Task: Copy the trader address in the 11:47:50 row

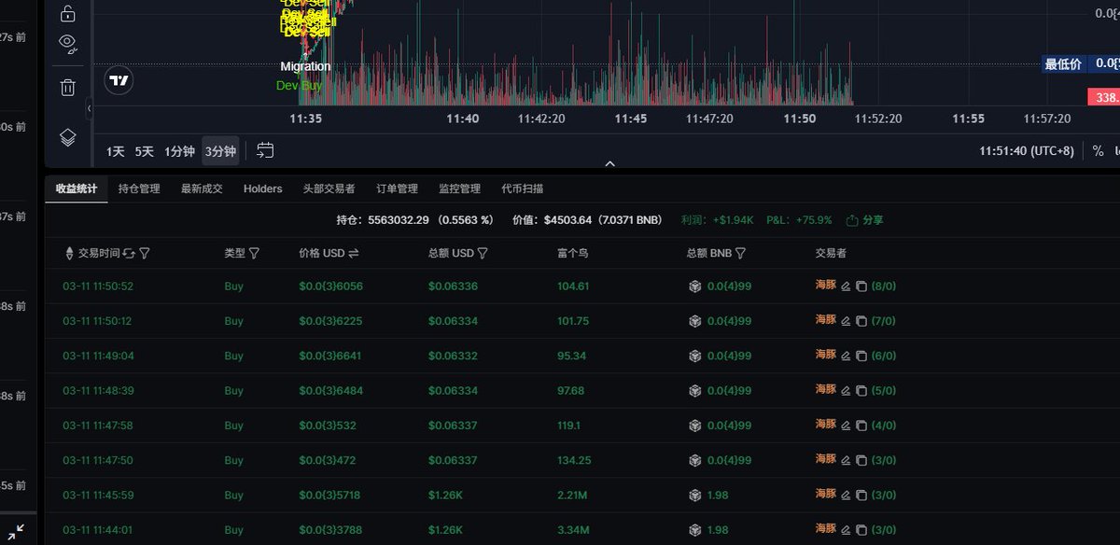Action: click(x=861, y=460)
